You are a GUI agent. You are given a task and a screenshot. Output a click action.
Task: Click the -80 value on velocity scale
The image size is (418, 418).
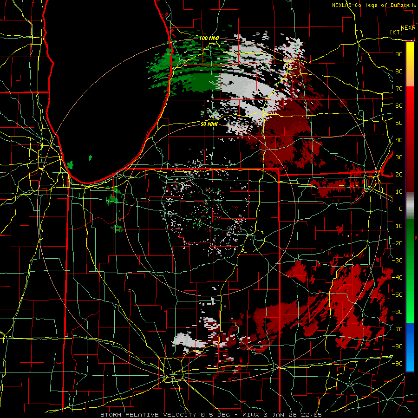(x=397, y=346)
